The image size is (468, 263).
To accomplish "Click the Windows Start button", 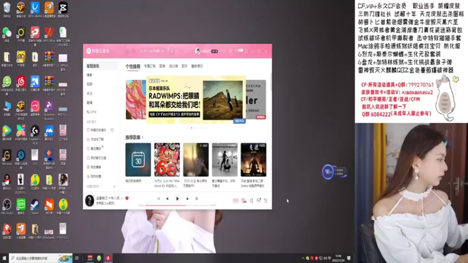I will coord(4,258).
